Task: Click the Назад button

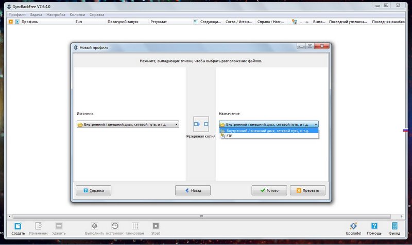Action: pos(193,190)
